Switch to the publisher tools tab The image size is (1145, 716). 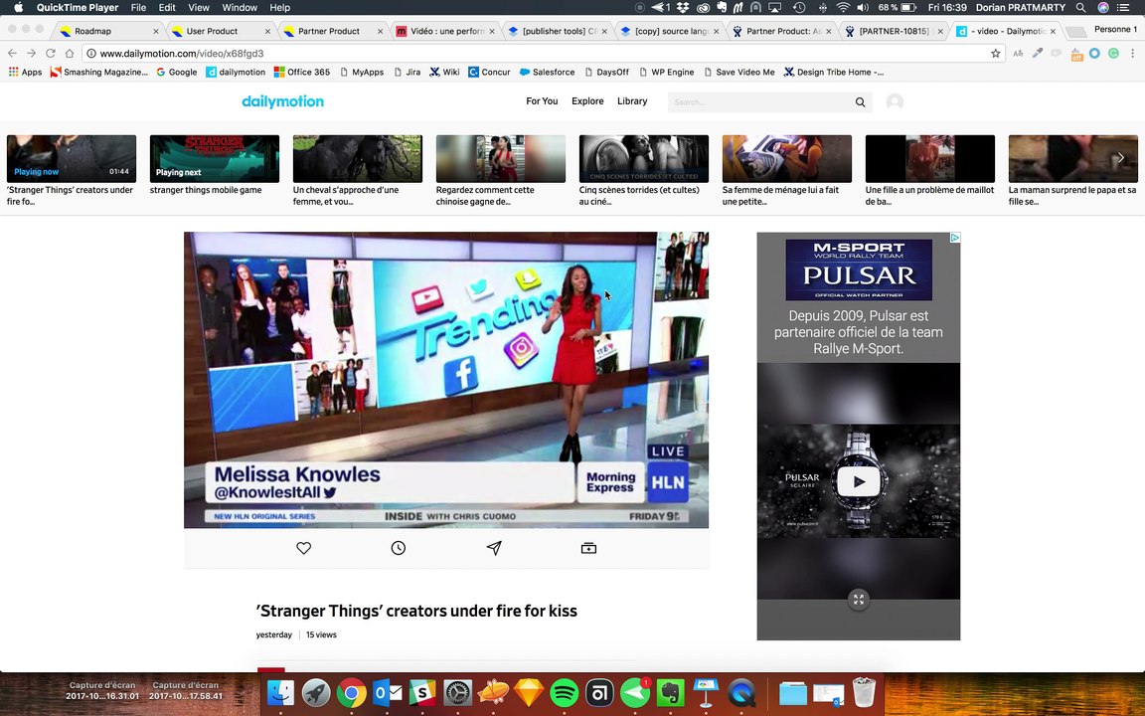[560, 31]
